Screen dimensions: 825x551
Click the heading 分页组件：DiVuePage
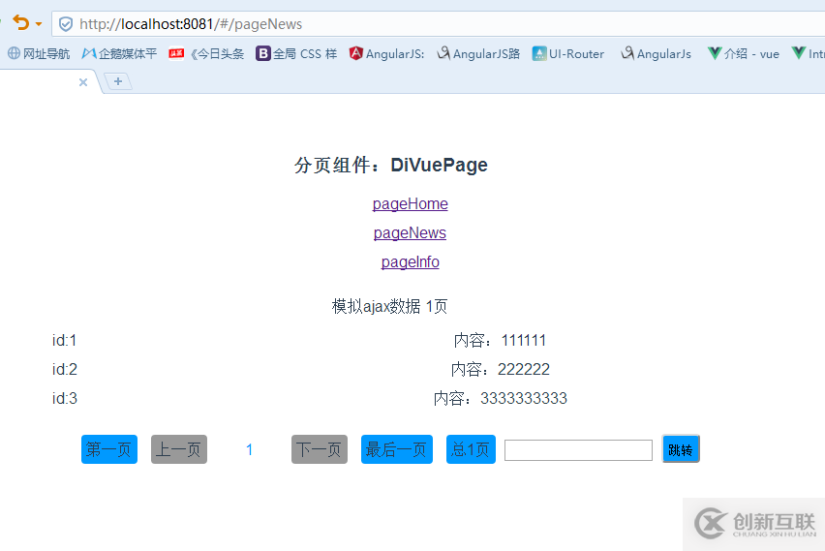coord(391,166)
